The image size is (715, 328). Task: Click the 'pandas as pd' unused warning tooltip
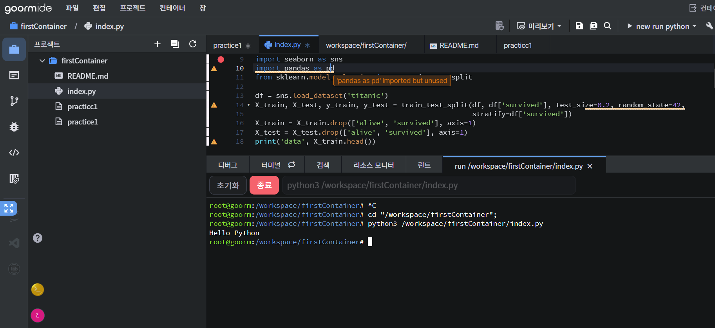[392, 81]
